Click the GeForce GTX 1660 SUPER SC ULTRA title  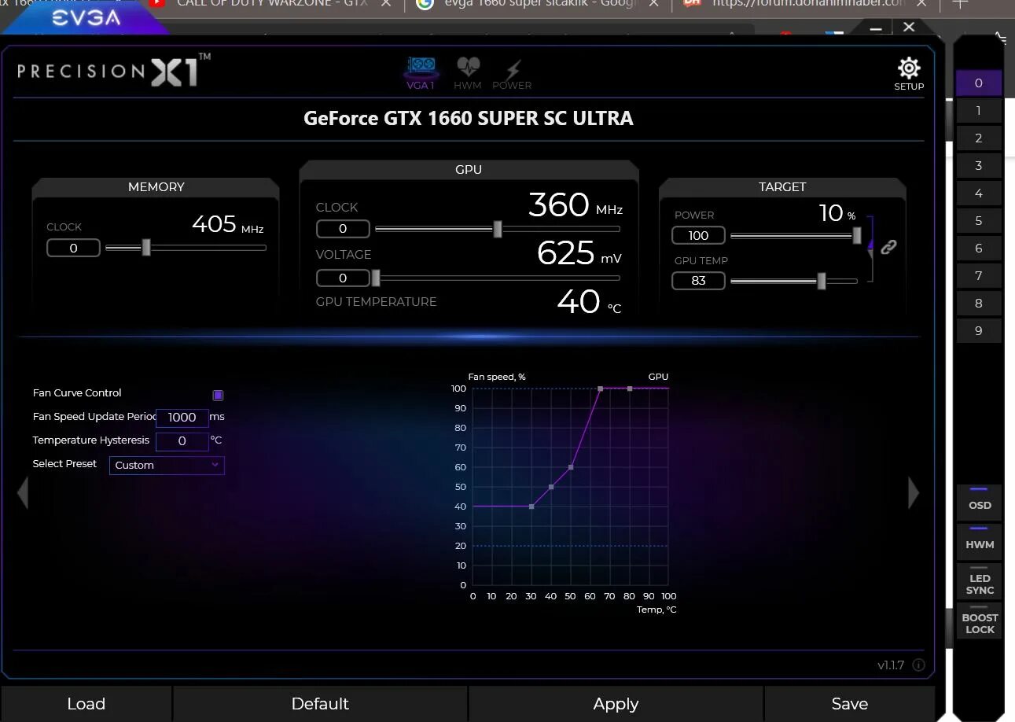(x=469, y=118)
